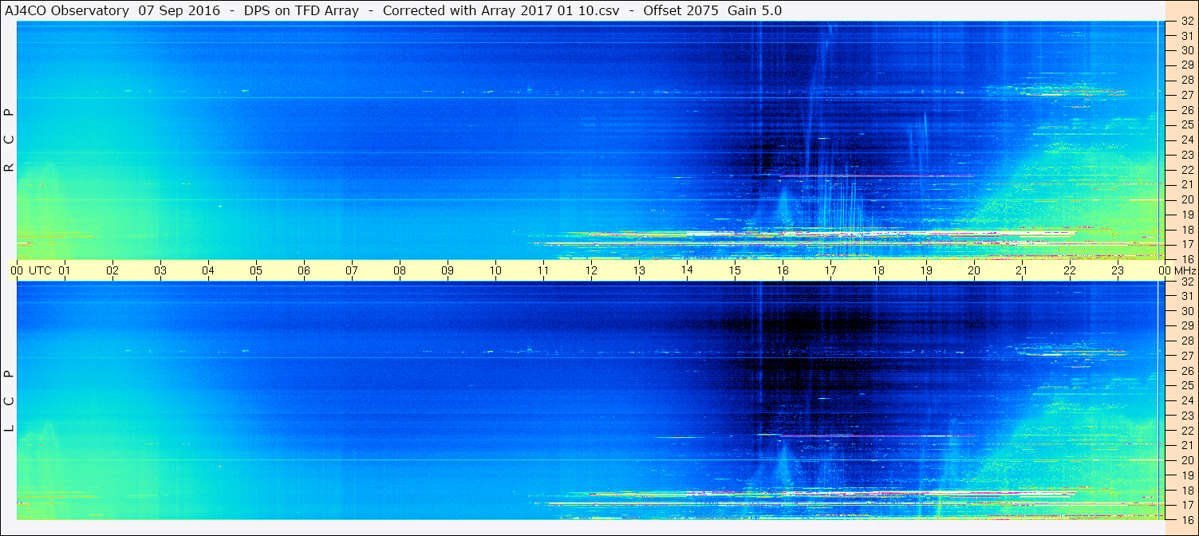Select the 30 MHz label of the RCP panel
This screenshot has width=1199, height=536.
tap(1187, 50)
